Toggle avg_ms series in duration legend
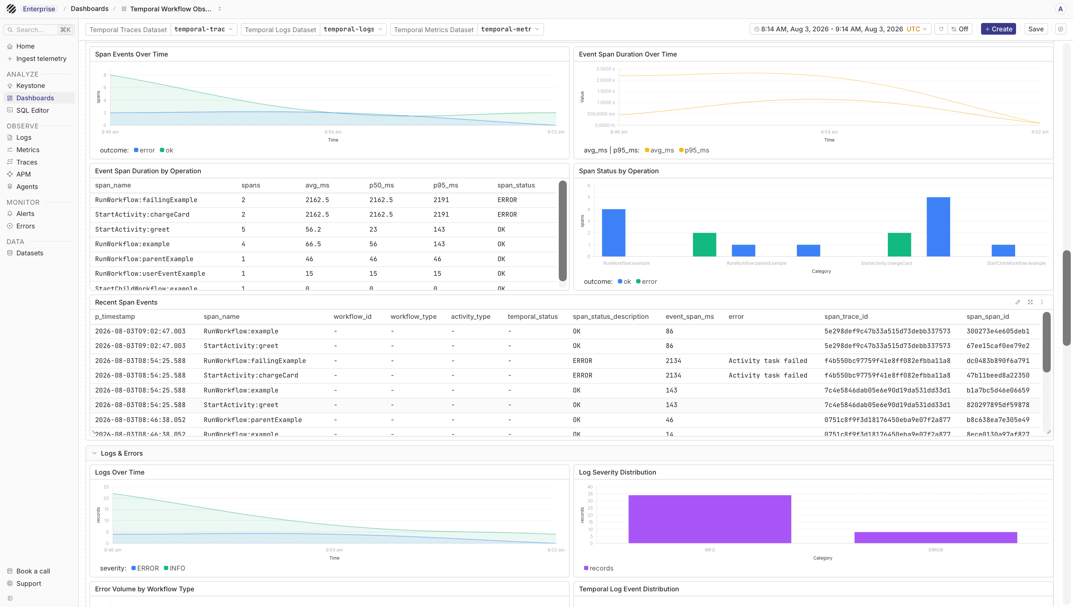Image resolution: width=1073 pixels, height=607 pixels. tap(659, 151)
